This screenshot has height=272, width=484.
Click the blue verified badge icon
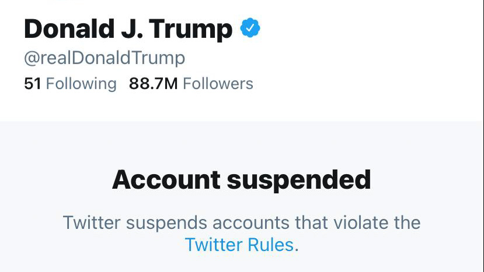click(x=250, y=28)
